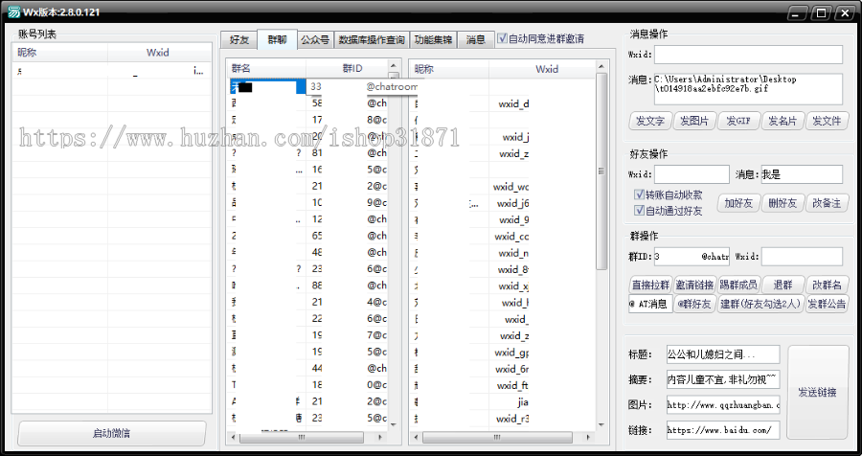Open the 功能集锦 tab
The height and width of the screenshot is (456, 862).
tap(433, 39)
